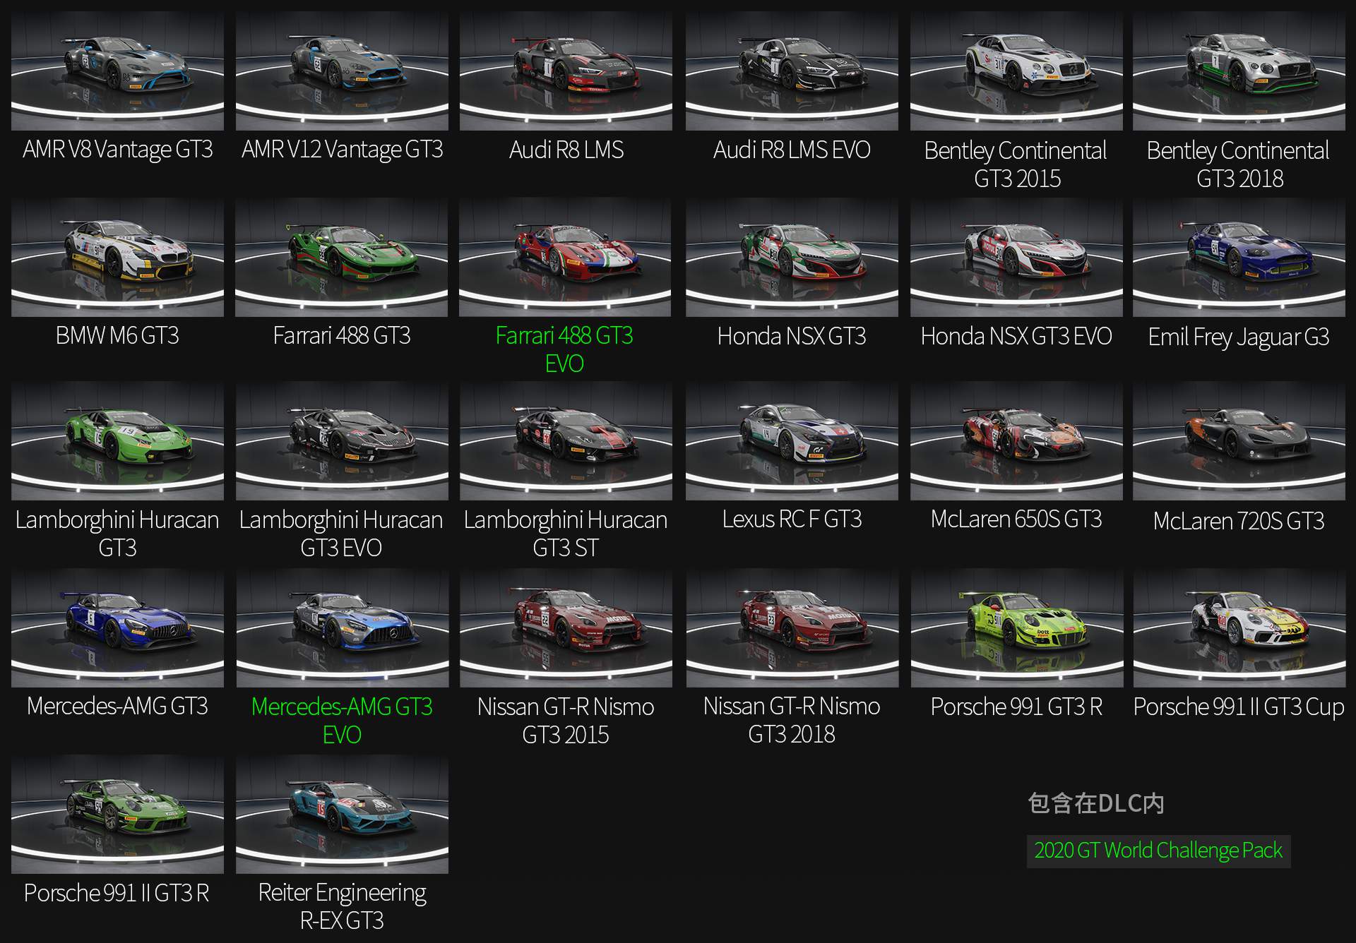This screenshot has width=1356, height=943.
Task: Select the McLaren 720S GT3 car thumbnail
Action: click(x=1239, y=441)
